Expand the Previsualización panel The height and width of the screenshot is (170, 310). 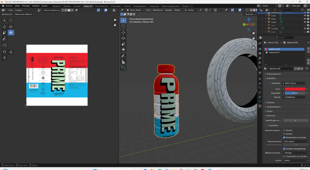pos(286,74)
